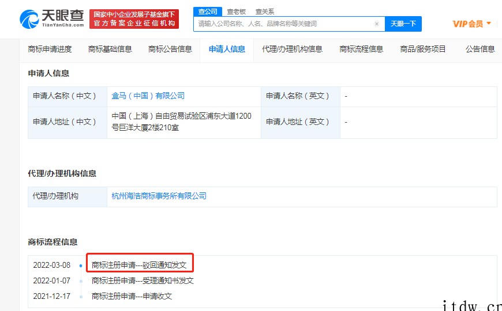
Task: Open the 代理/办理机构信息 tab
Action: pos(292,49)
